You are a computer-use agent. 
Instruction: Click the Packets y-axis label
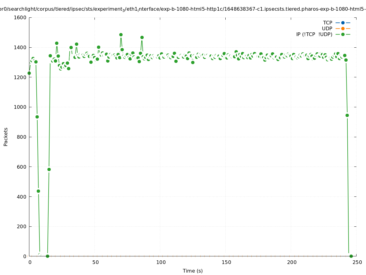[x=6, y=137]
